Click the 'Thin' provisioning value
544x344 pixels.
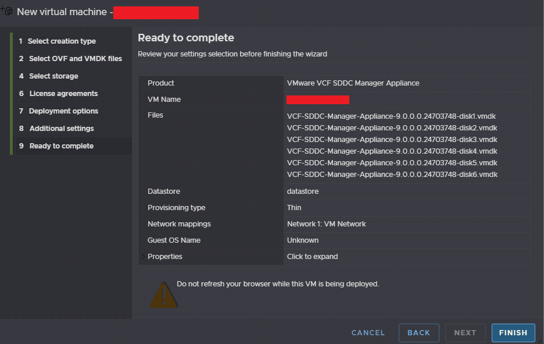point(294,207)
